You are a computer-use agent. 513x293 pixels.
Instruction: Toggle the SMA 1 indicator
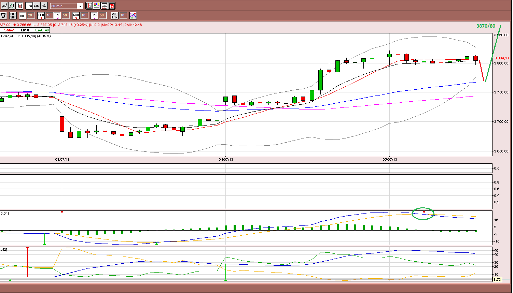click(76, 15)
